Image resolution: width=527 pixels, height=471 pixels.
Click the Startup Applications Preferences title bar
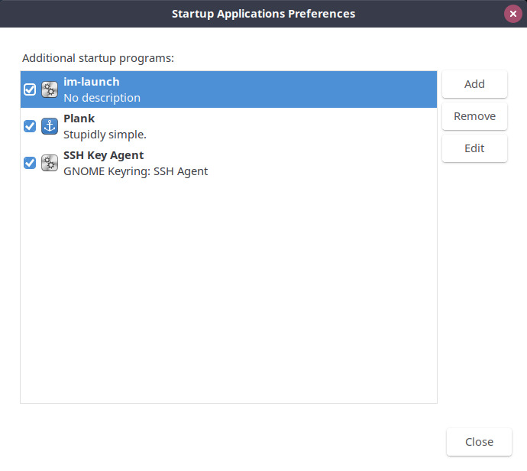[x=263, y=14]
